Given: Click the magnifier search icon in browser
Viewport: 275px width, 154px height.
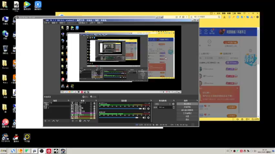Looking at the screenshot, I should (x=219, y=17).
